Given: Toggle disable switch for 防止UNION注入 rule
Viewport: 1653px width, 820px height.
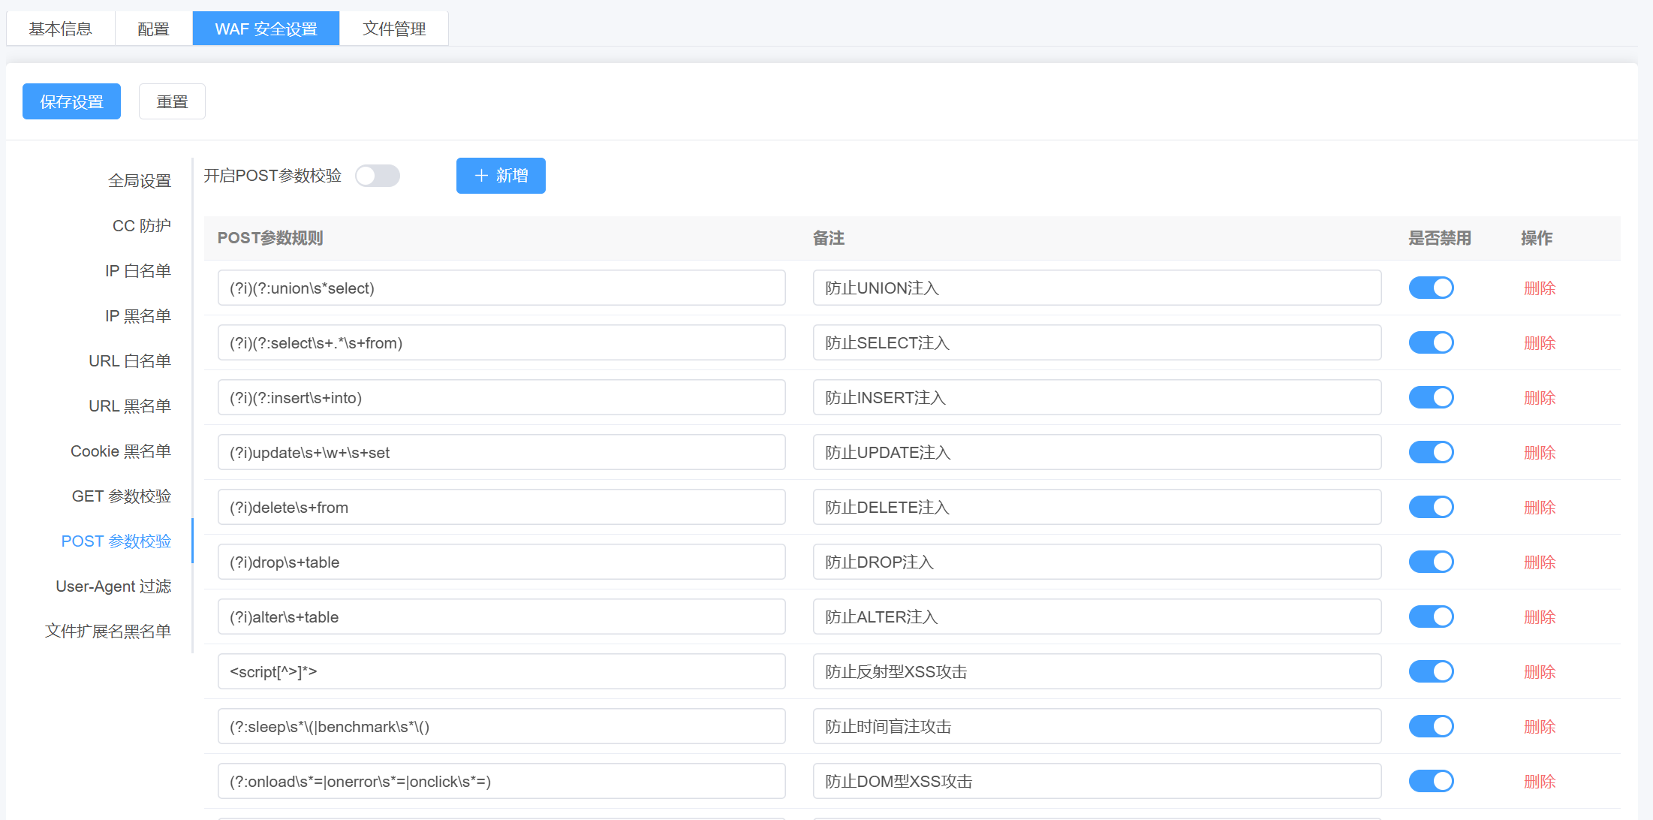Looking at the screenshot, I should click(1431, 288).
